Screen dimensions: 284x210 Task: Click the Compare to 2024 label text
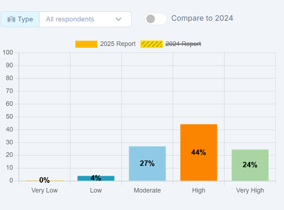[202, 18]
